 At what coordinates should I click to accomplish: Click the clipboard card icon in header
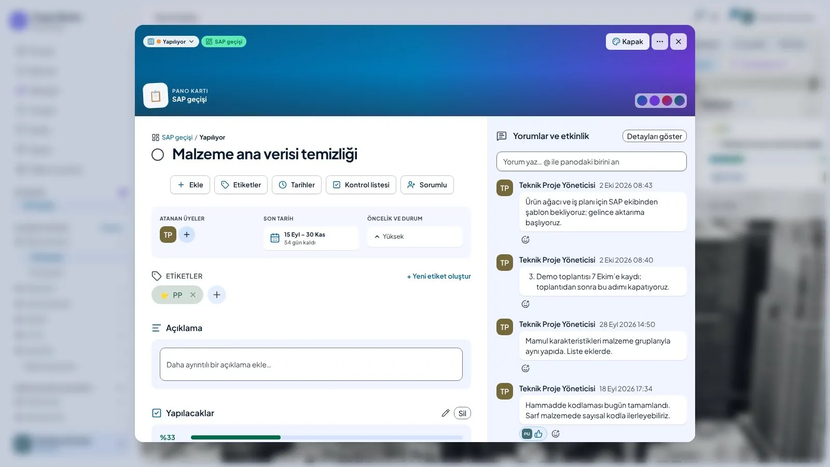[156, 95]
